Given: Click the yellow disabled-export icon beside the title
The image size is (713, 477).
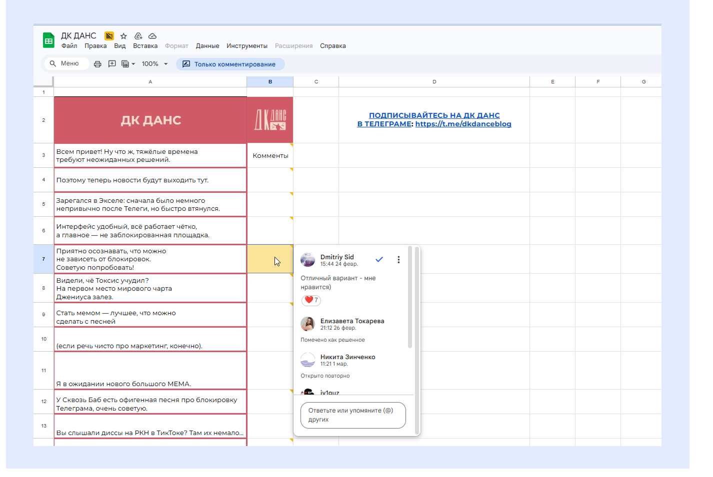Looking at the screenshot, I should coord(109,36).
